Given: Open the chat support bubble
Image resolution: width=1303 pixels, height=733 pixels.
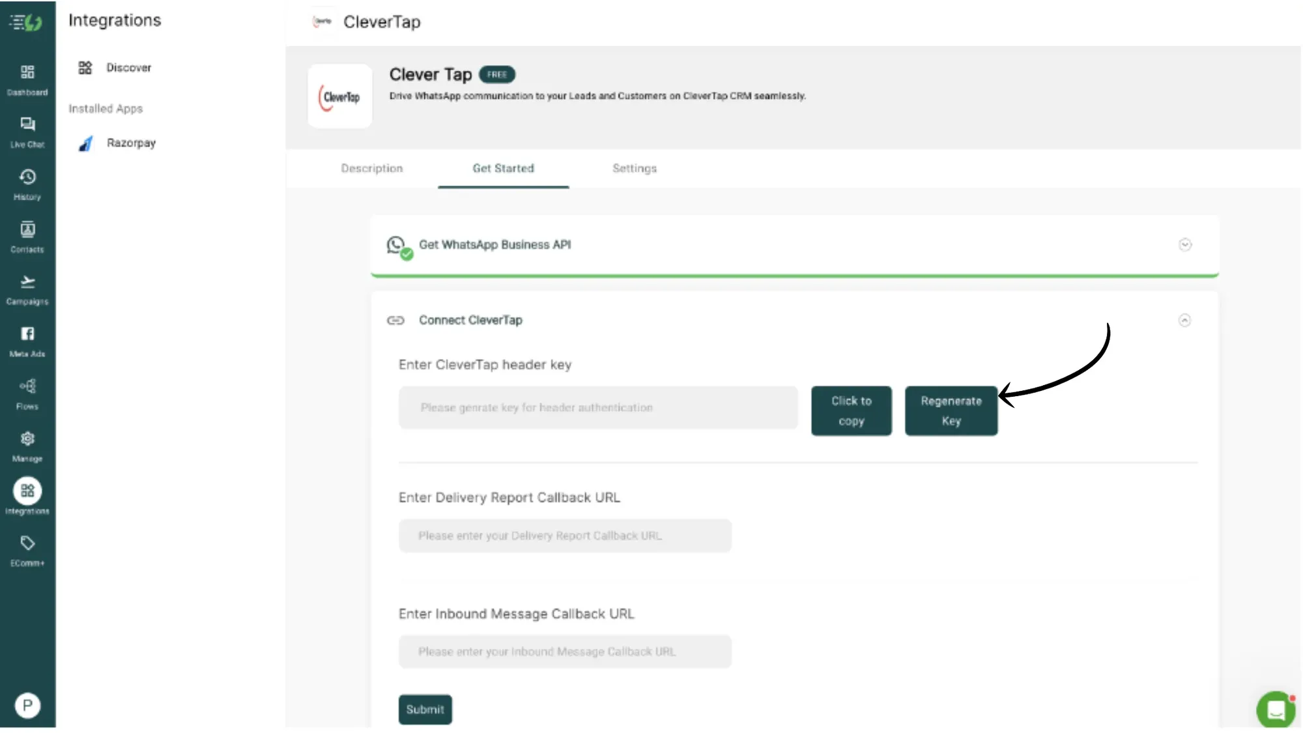Looking at the screenshot, I should (1275, 709).
